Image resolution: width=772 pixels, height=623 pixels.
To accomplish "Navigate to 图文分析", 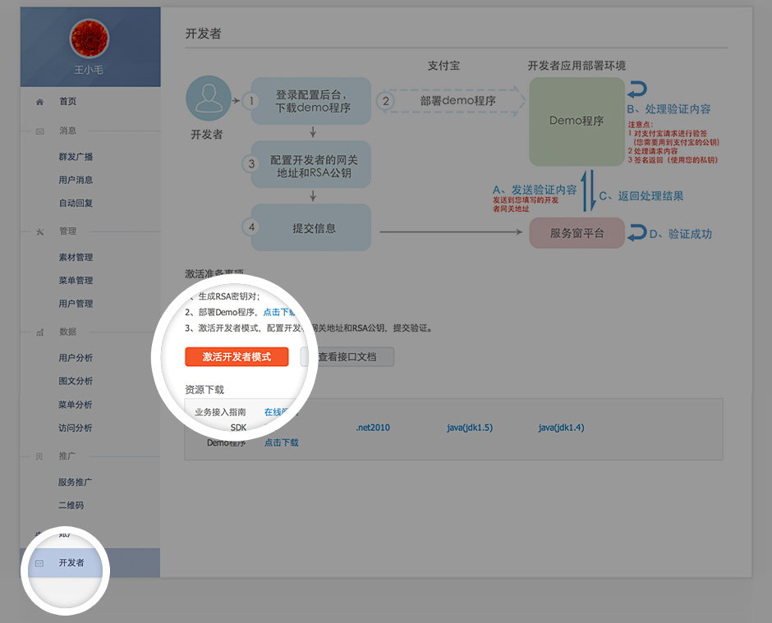I will coord(76,381).
